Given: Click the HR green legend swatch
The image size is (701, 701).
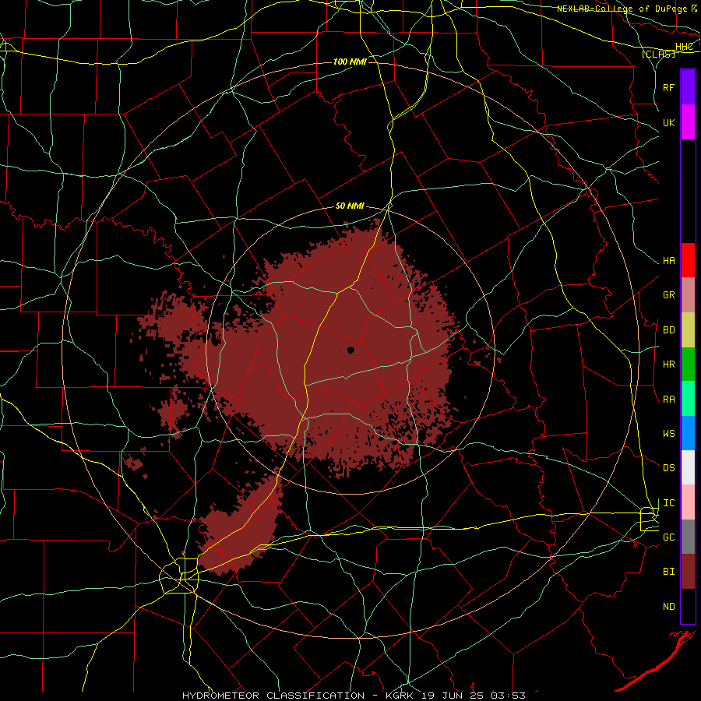Looking at the screenshot, I should [688, 364].
